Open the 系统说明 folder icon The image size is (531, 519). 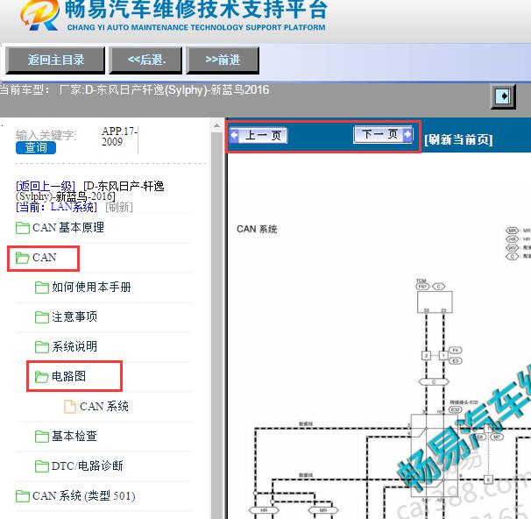pos(42,347)
